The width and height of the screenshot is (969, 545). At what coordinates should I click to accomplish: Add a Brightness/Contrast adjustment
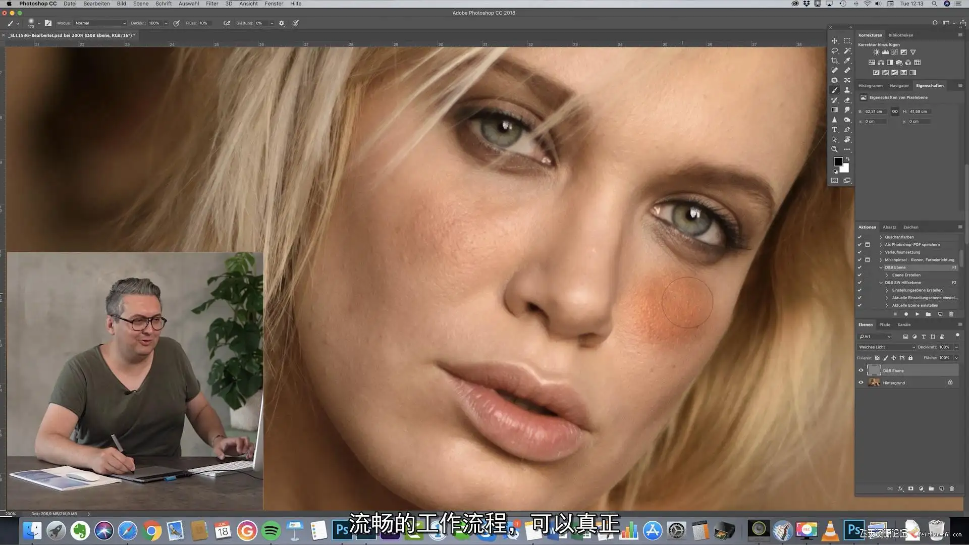[x=876, y=52]
